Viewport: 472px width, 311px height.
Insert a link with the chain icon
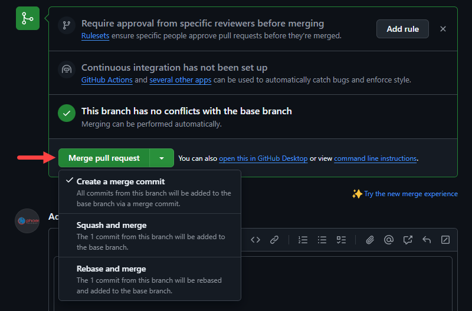click(x=274, y=240)
